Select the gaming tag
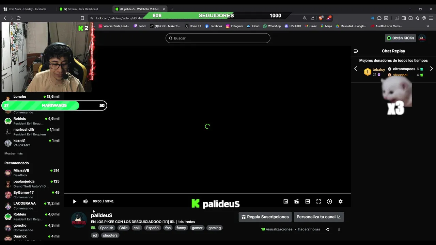This screenshot has width=436, height=245. click(x=215, y=228)
